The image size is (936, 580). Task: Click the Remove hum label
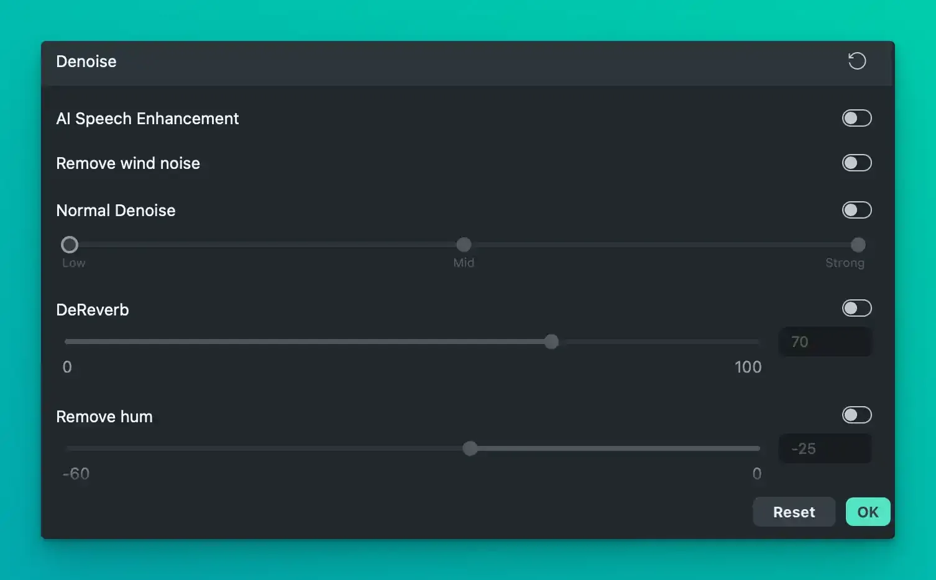tap(104, 417)
